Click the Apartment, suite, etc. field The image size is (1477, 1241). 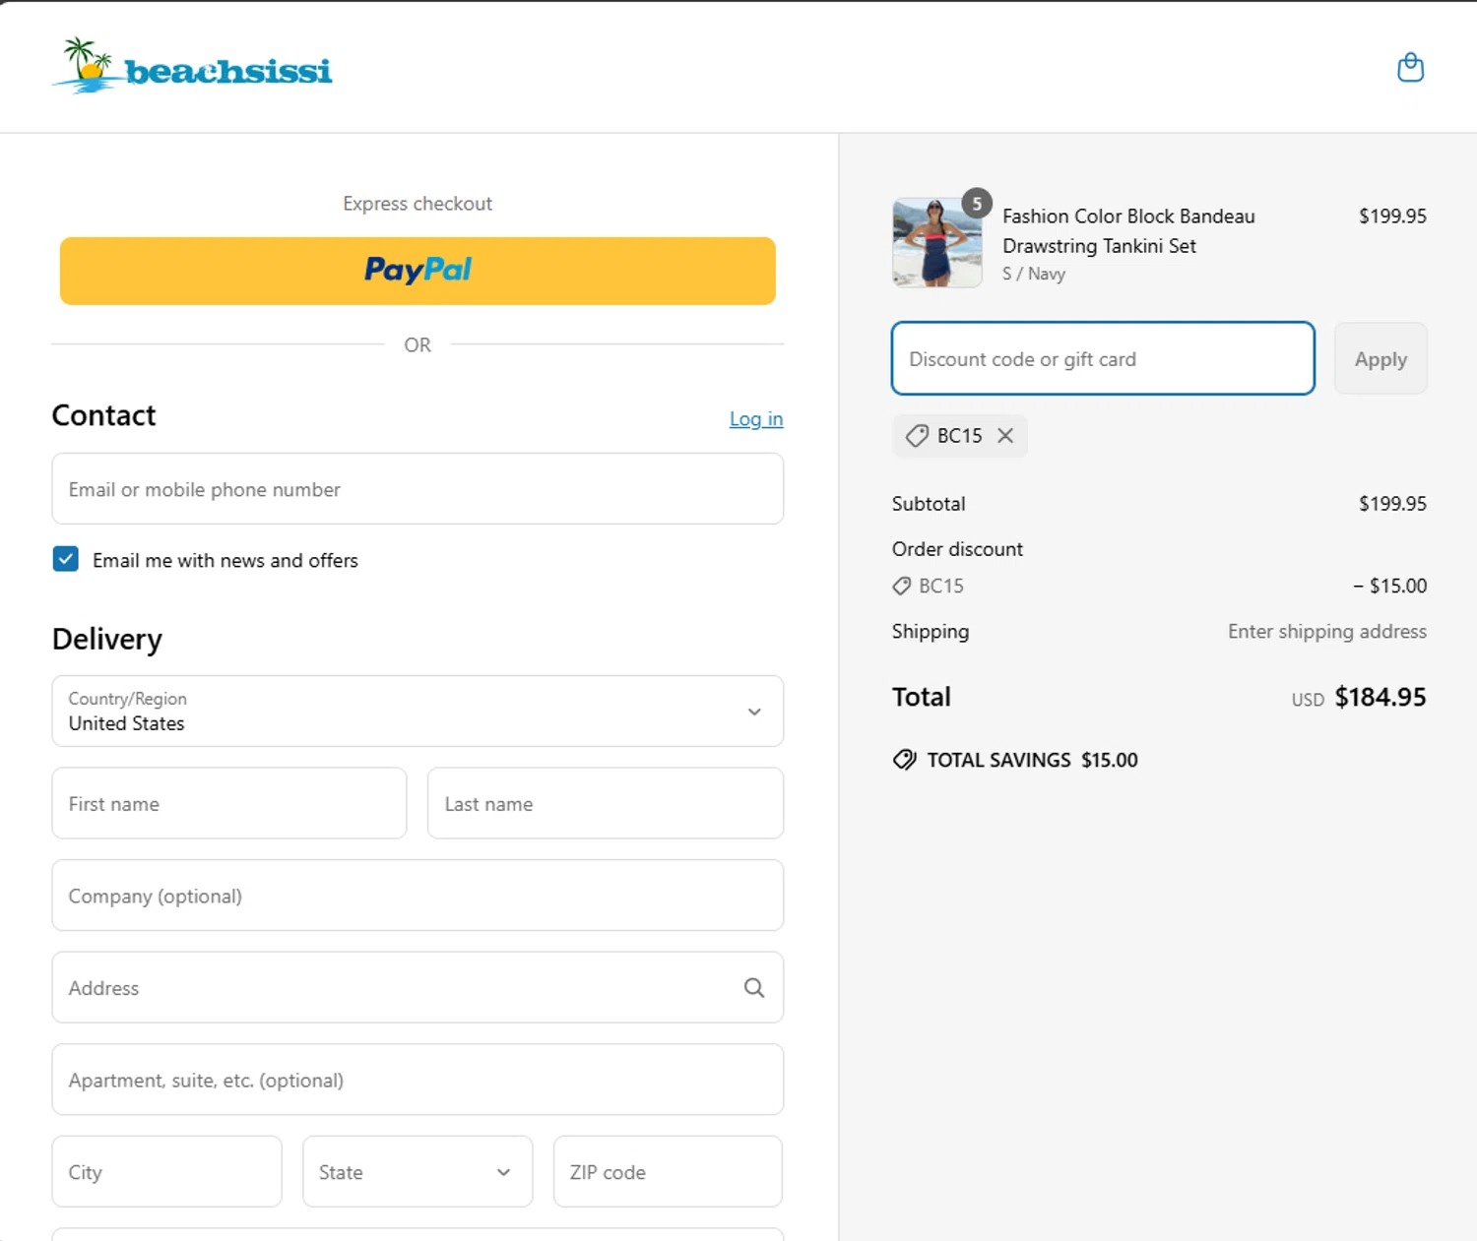coord(417,1080)
